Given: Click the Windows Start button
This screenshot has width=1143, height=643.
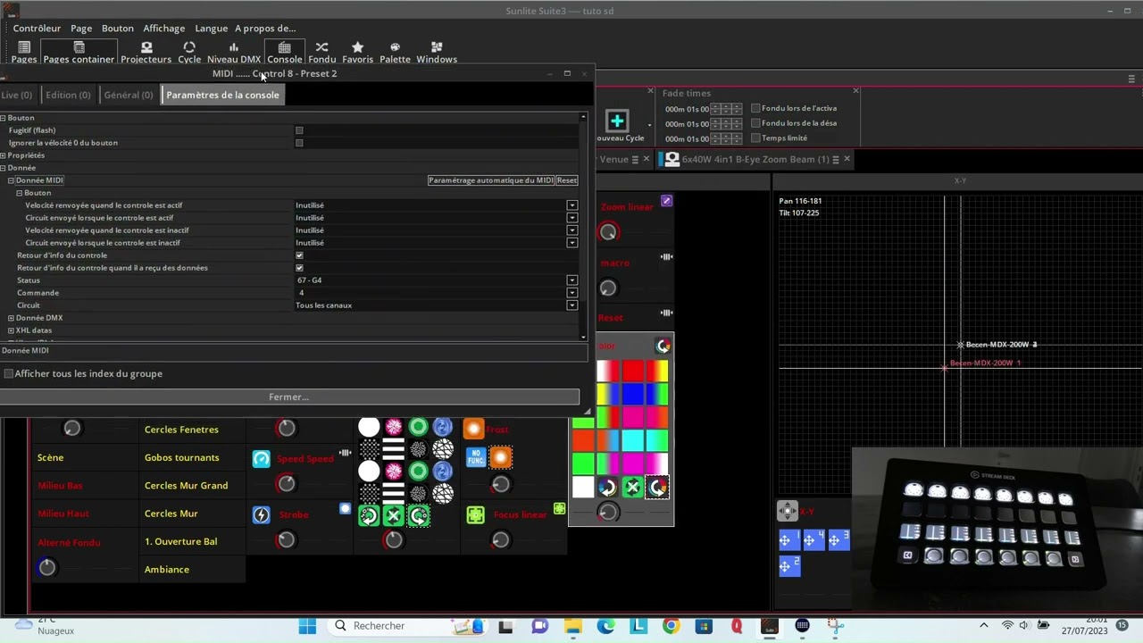Looking at the screenshot, I should point(307,626).
